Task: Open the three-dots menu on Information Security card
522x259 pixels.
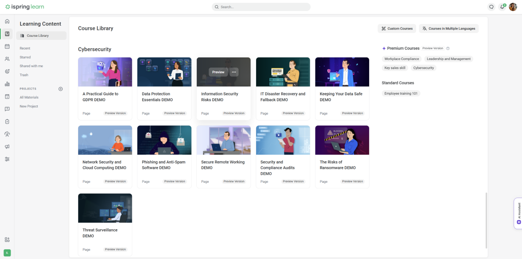Action: [234, 72]
